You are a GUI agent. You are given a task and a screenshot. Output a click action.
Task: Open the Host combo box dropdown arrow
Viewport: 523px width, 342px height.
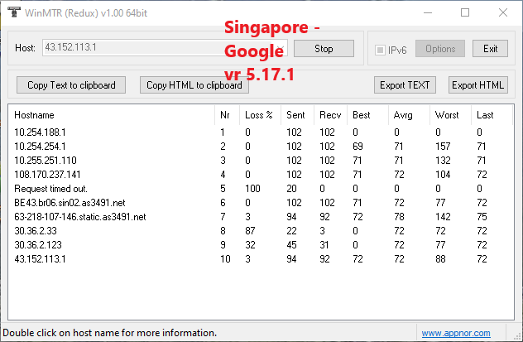[281, 47]
